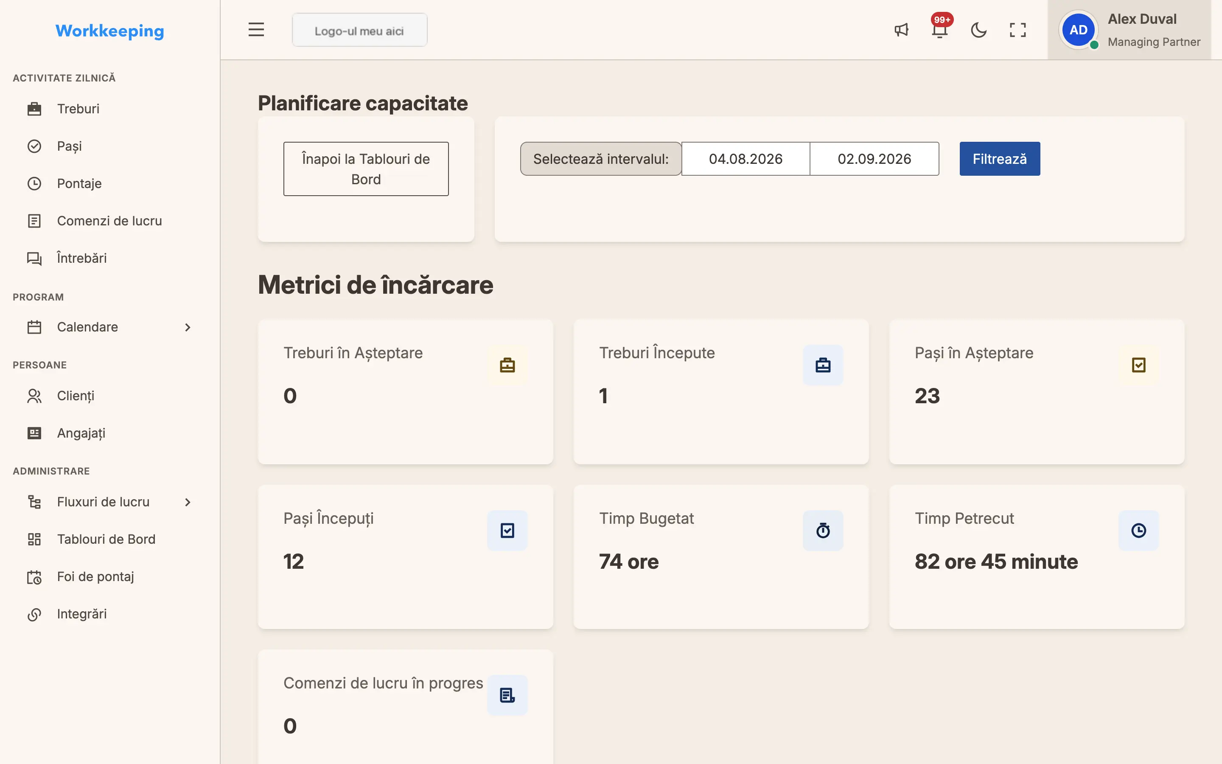Click the Workkeeping logo link
Viewport: 1222px width, 764px height.
pyautogui.click(x=109, y=31)
